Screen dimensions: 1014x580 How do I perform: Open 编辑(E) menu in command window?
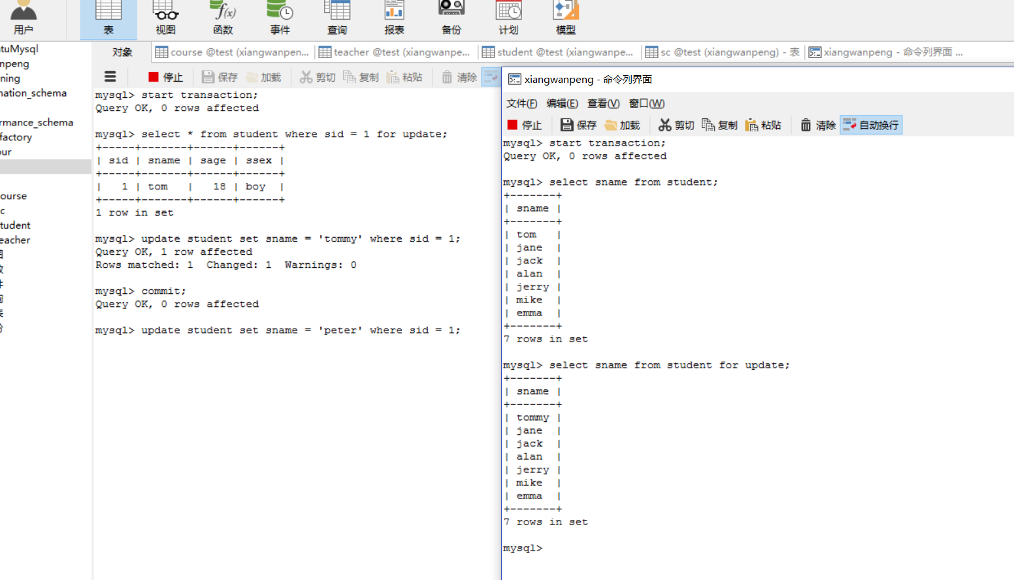tap(563, 103)
